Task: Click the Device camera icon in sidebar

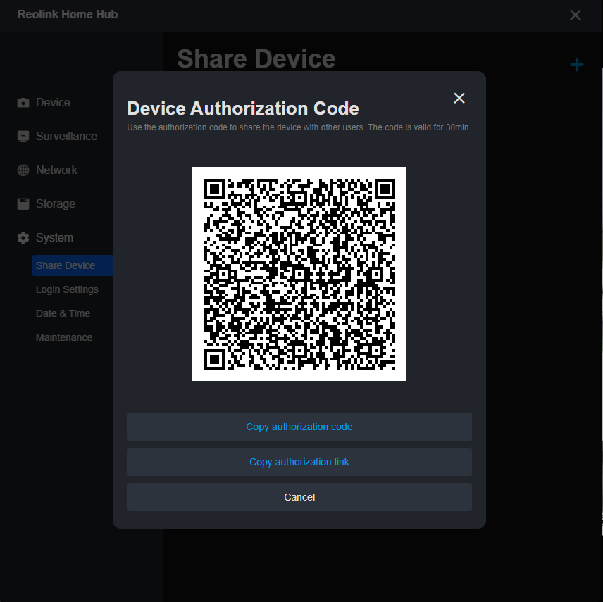Action: click(x=23, y=103)
